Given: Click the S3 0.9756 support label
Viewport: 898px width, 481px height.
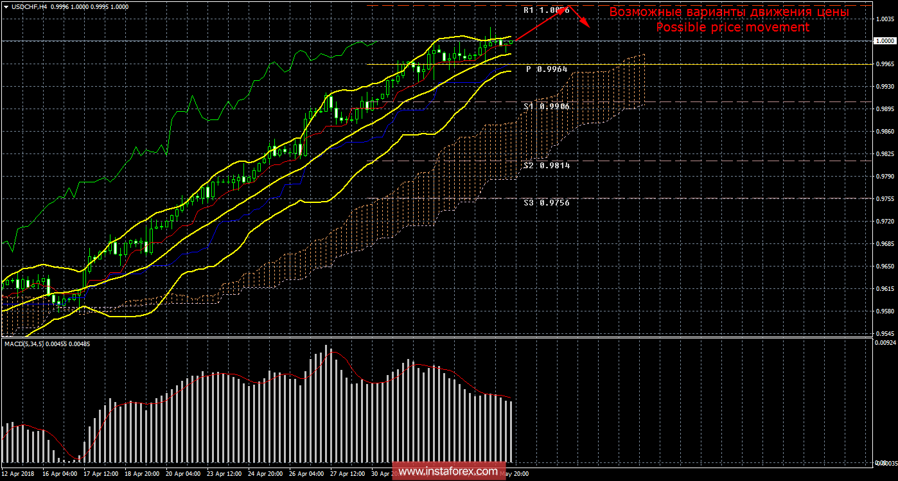Looking at the screenshot, I should (x=546, y=203).
